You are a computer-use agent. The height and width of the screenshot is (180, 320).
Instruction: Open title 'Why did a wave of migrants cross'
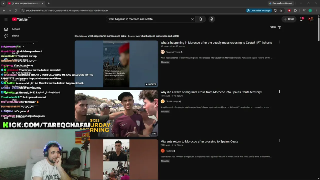point(211,92)
